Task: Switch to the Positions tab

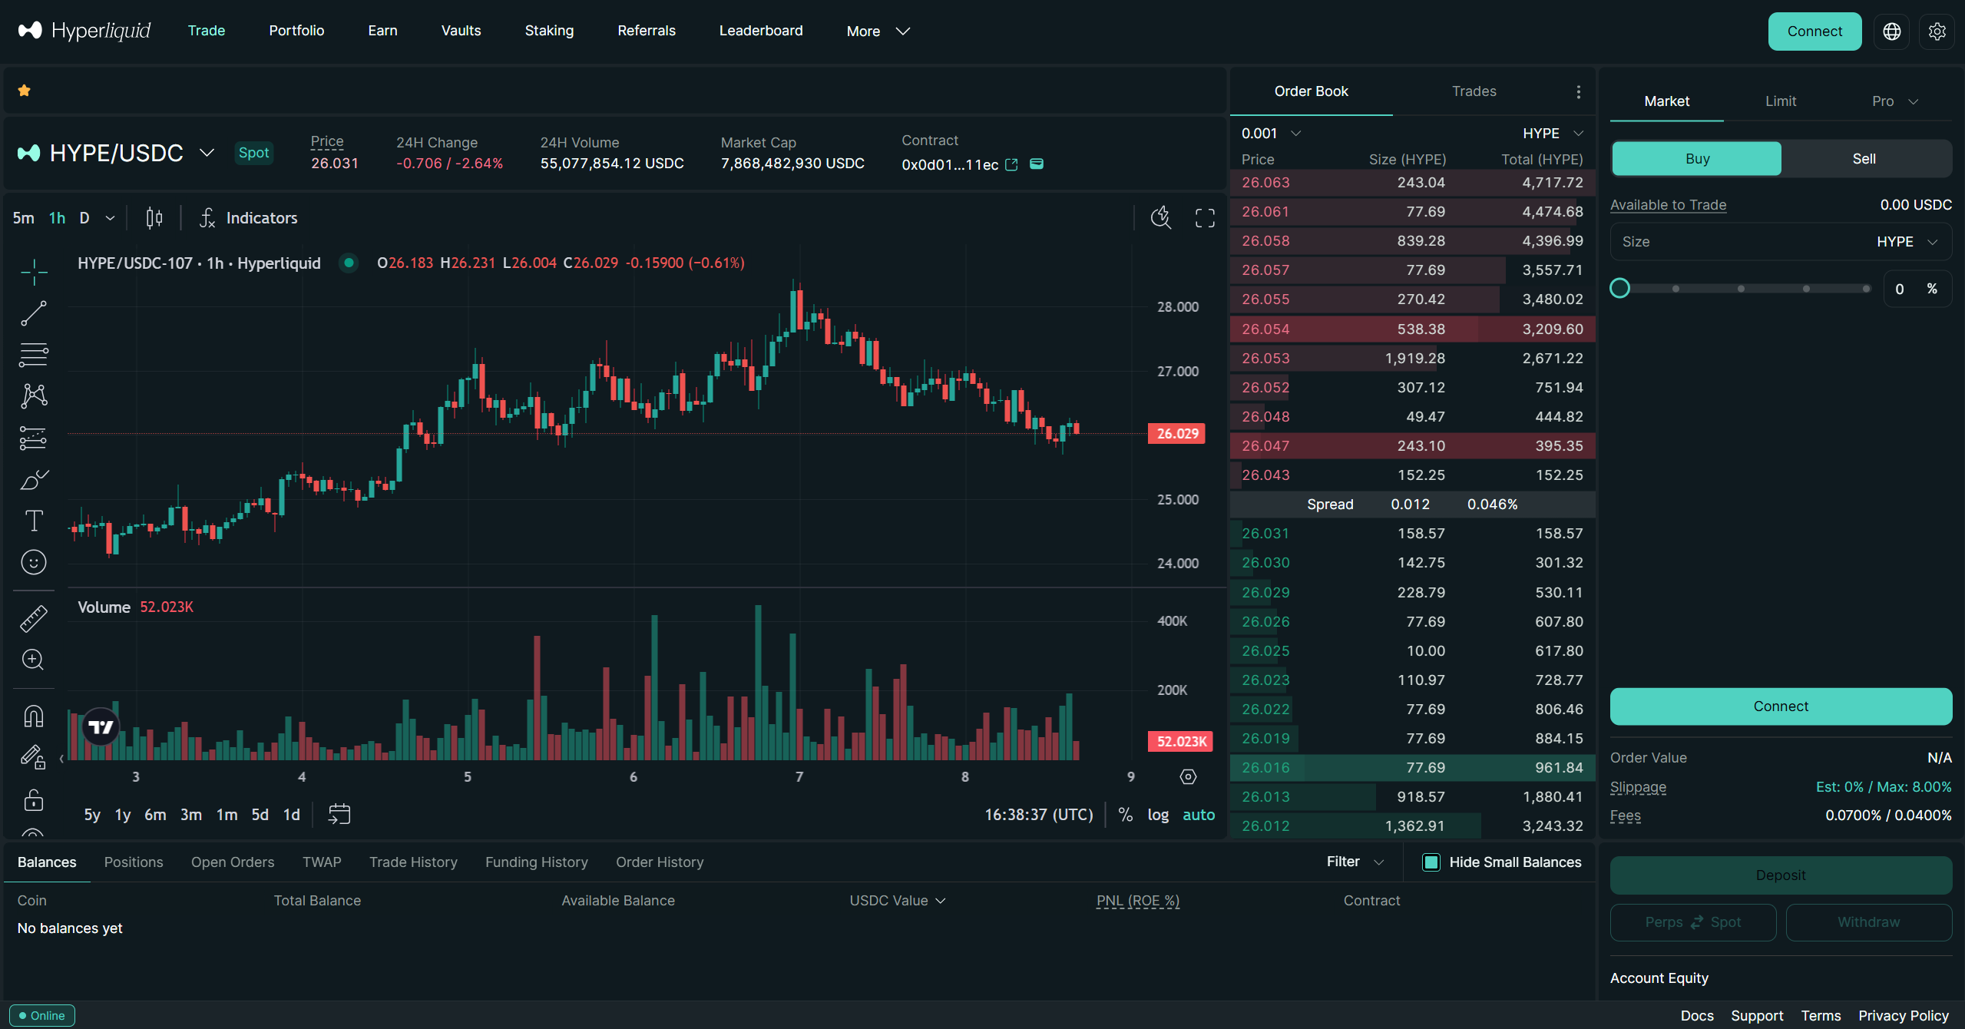Action: (134, 862)
